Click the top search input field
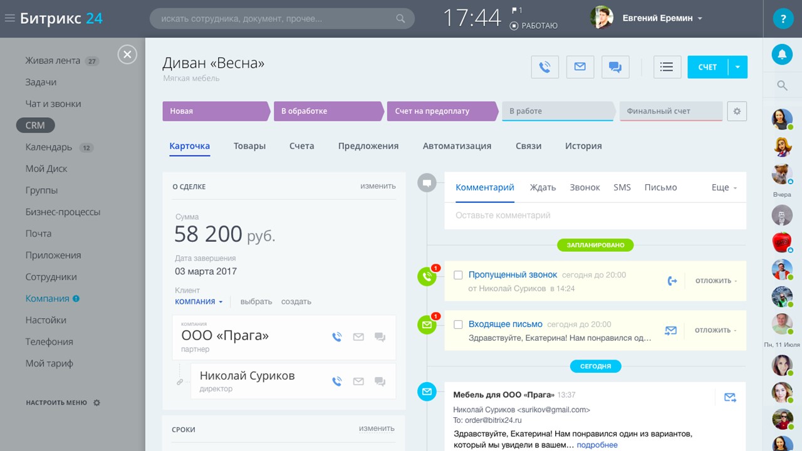Screen dimensions: 802x451 282,19
